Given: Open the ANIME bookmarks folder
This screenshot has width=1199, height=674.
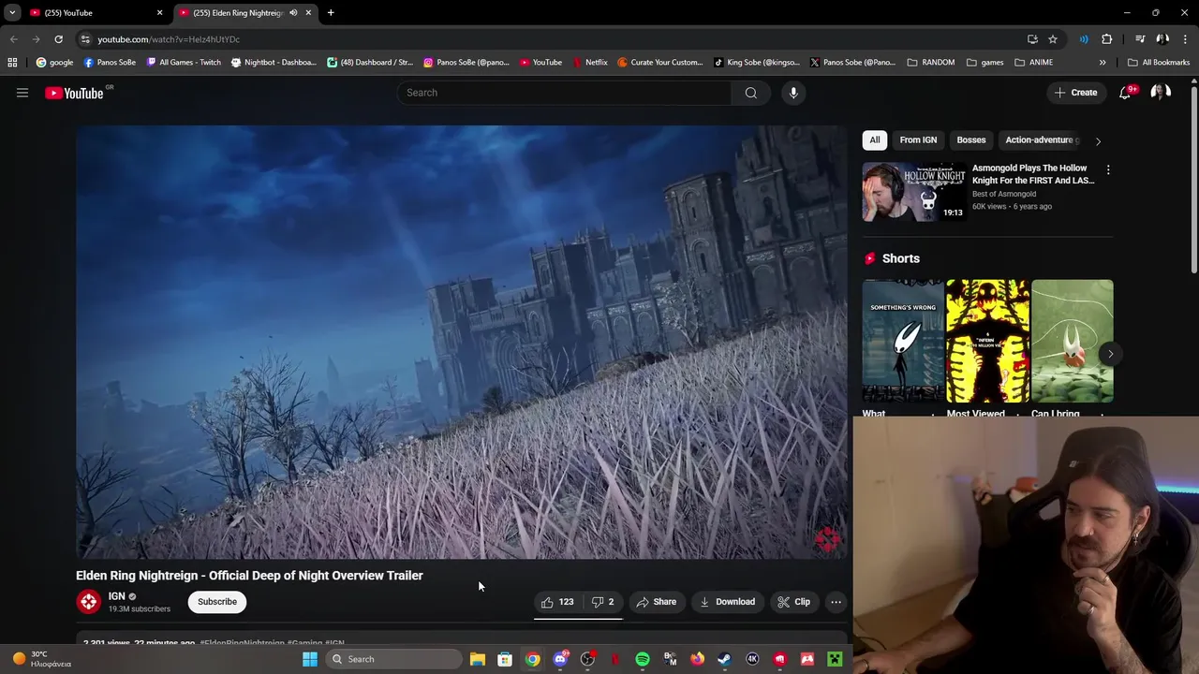Looking at the screenshot, I should tap(1034, 63).
